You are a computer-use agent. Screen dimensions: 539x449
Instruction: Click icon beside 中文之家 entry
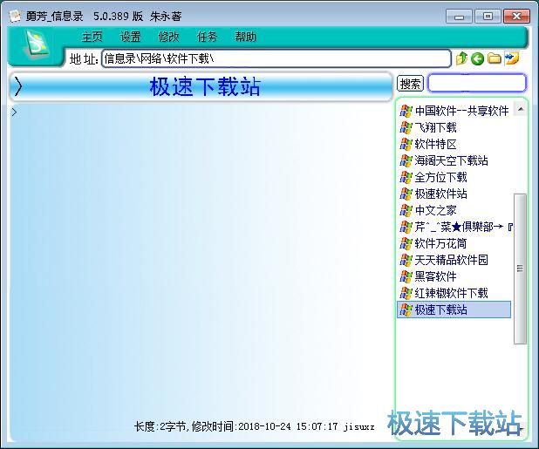pos(406,210)
